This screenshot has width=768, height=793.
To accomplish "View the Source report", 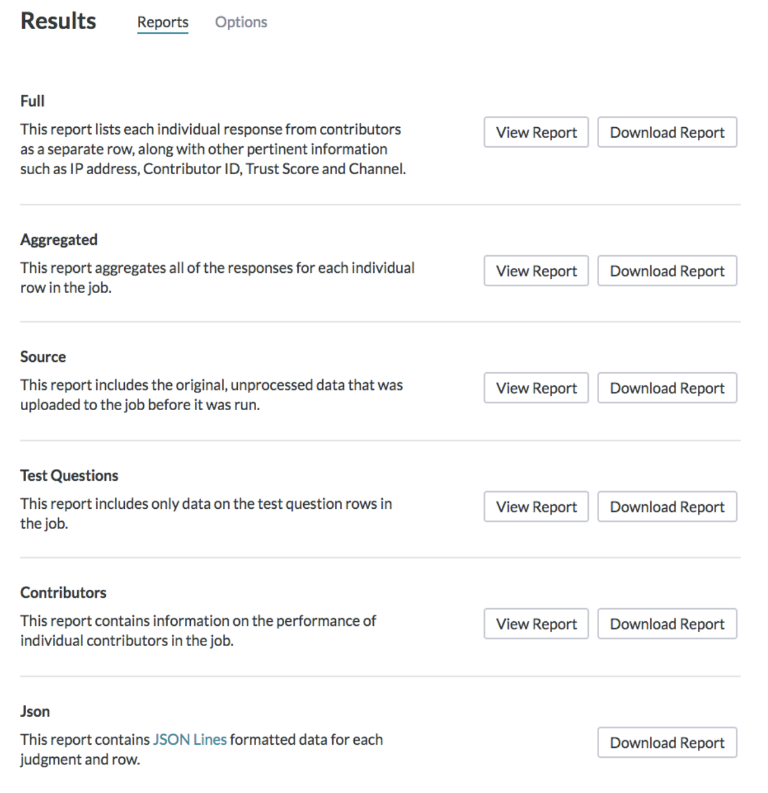I will (536, 388).
